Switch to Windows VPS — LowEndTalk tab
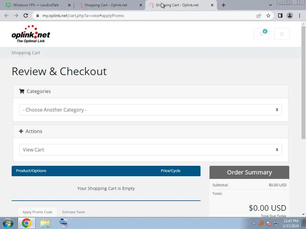 pyautogui.click(x=36, y=5)
